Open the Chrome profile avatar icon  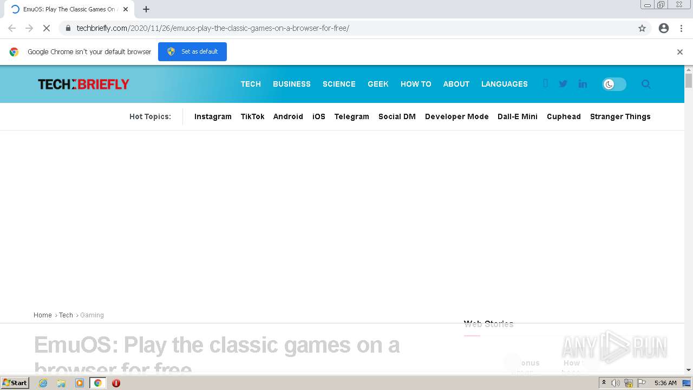click(664, 28)
